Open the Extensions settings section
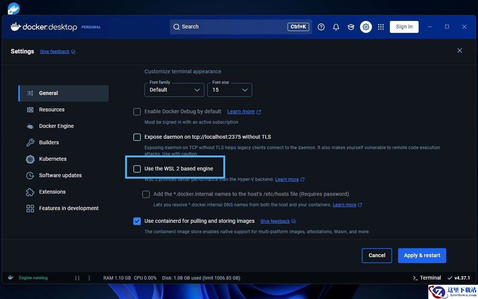The image size is (478, 299). (x=63, y=192)
